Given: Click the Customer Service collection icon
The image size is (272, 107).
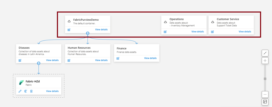Looking at the screenshot, I should pyautogui.click(x=213, y=22).
